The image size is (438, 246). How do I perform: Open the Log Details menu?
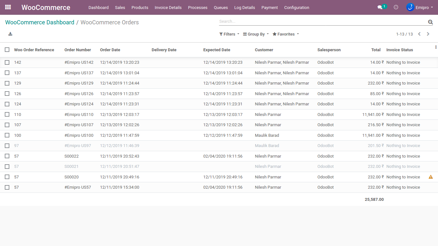(x=245, y=7)
